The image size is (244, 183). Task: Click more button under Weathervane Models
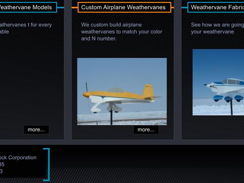click(36, 129)
